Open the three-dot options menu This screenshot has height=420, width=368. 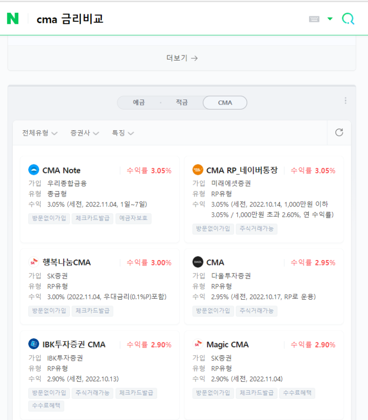click(x=345, y=100)
